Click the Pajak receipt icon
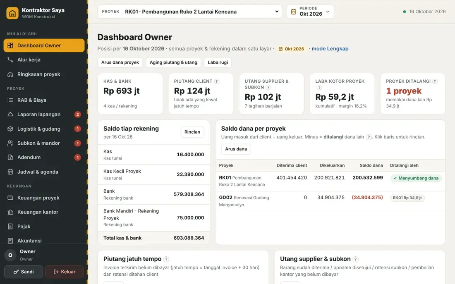The height and width of the screenshot is (284, 455). click(x=10, y=227)
